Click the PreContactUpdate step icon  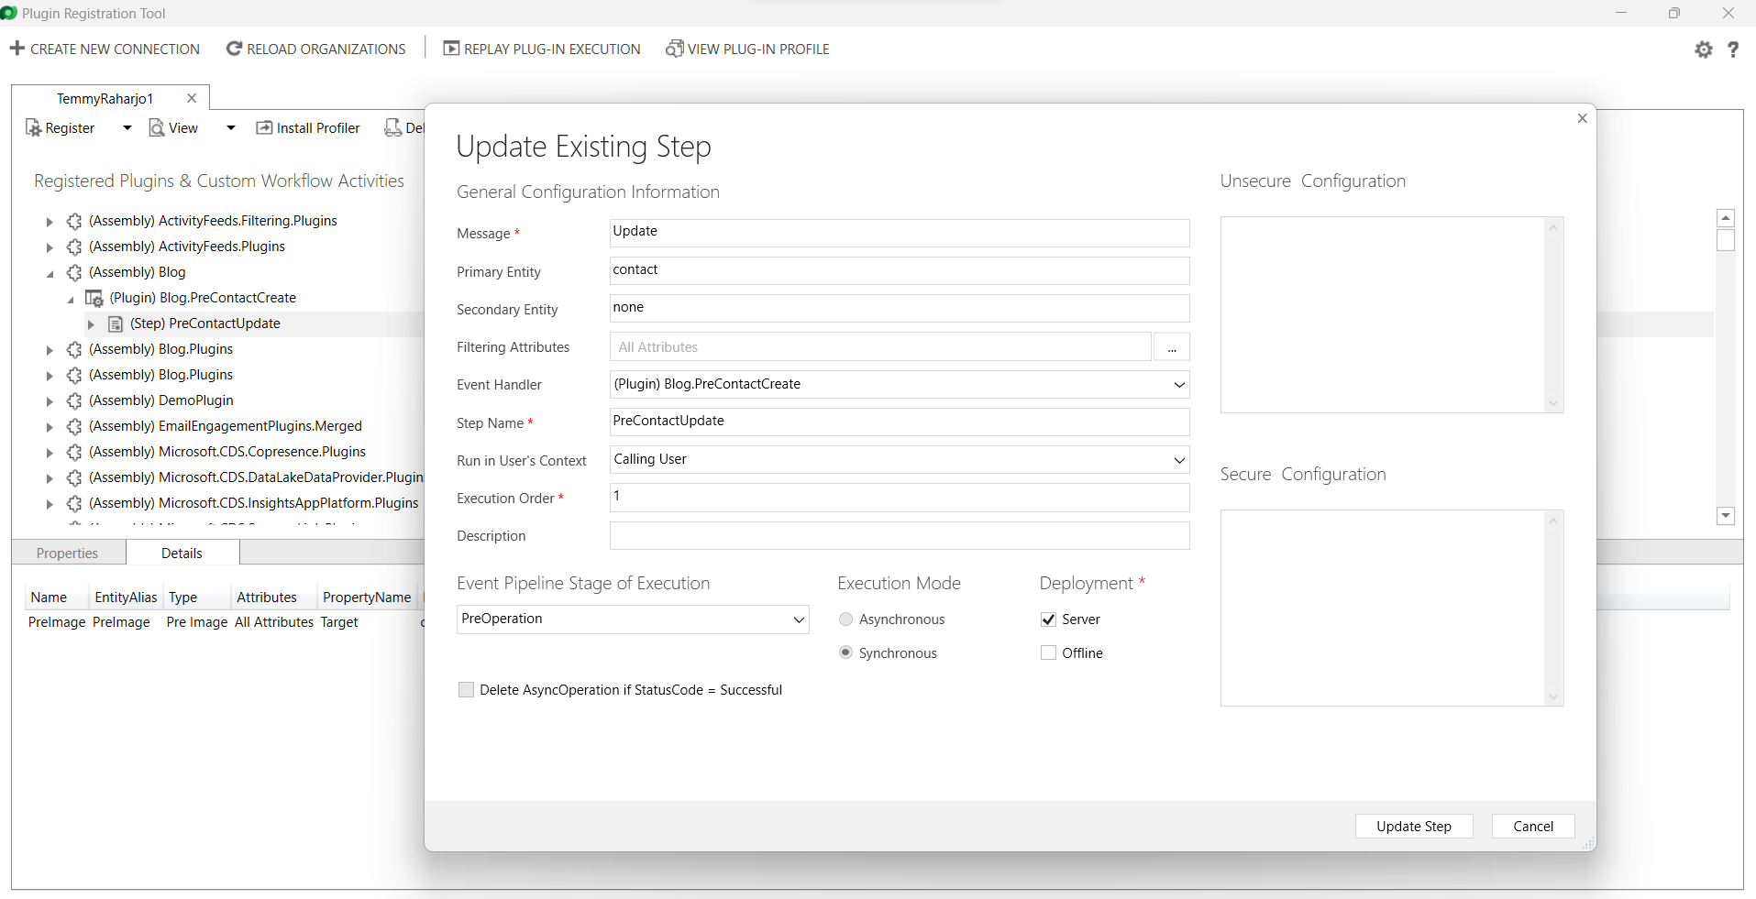[x=116, y=323]
